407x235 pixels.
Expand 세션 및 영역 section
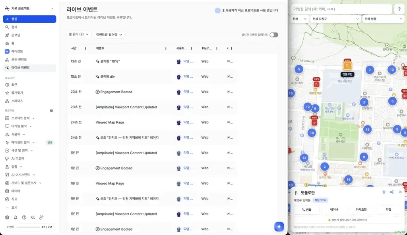(x=19, y=151)
